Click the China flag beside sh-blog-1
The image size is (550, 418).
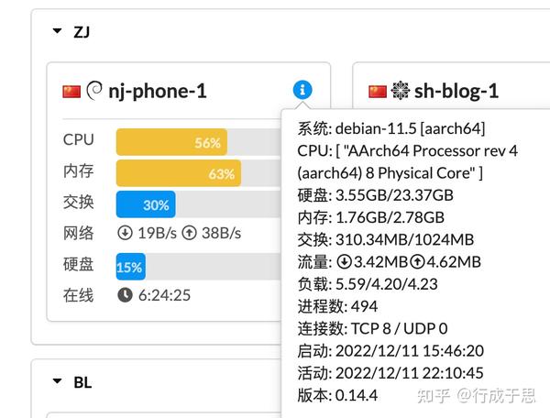378,92
